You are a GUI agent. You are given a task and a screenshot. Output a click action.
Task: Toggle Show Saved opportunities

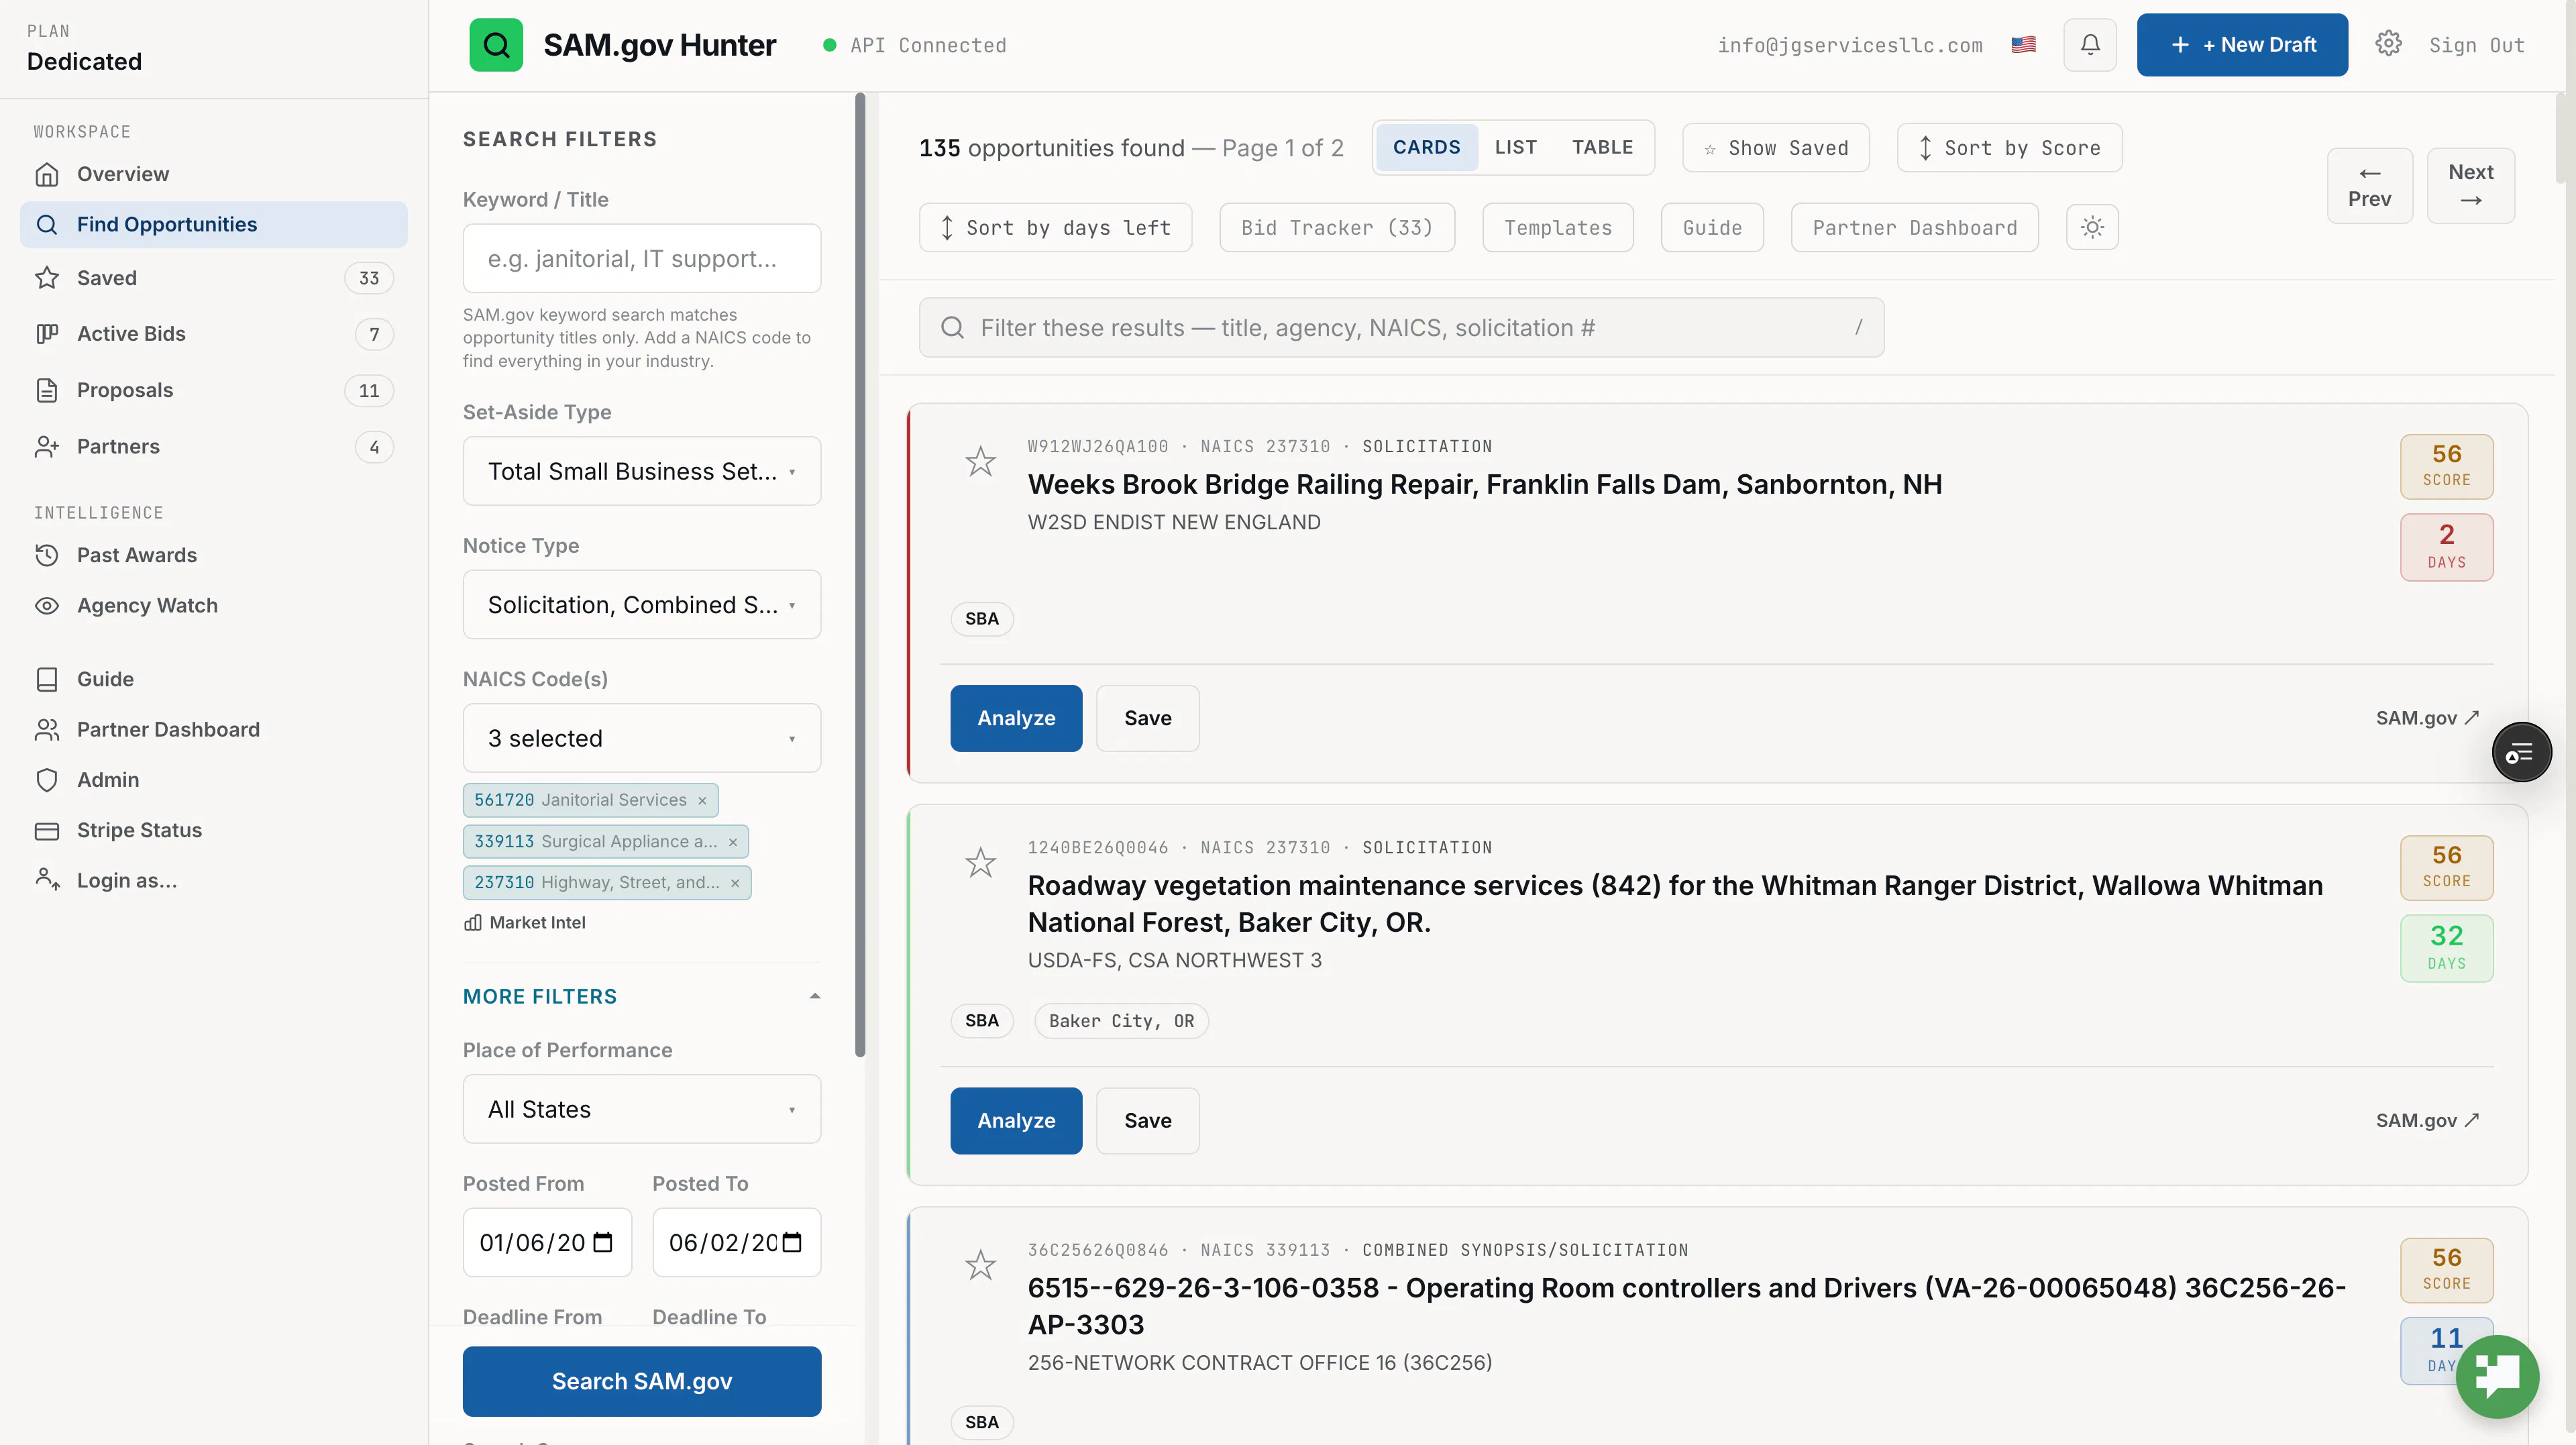(x=1776, y=148)
